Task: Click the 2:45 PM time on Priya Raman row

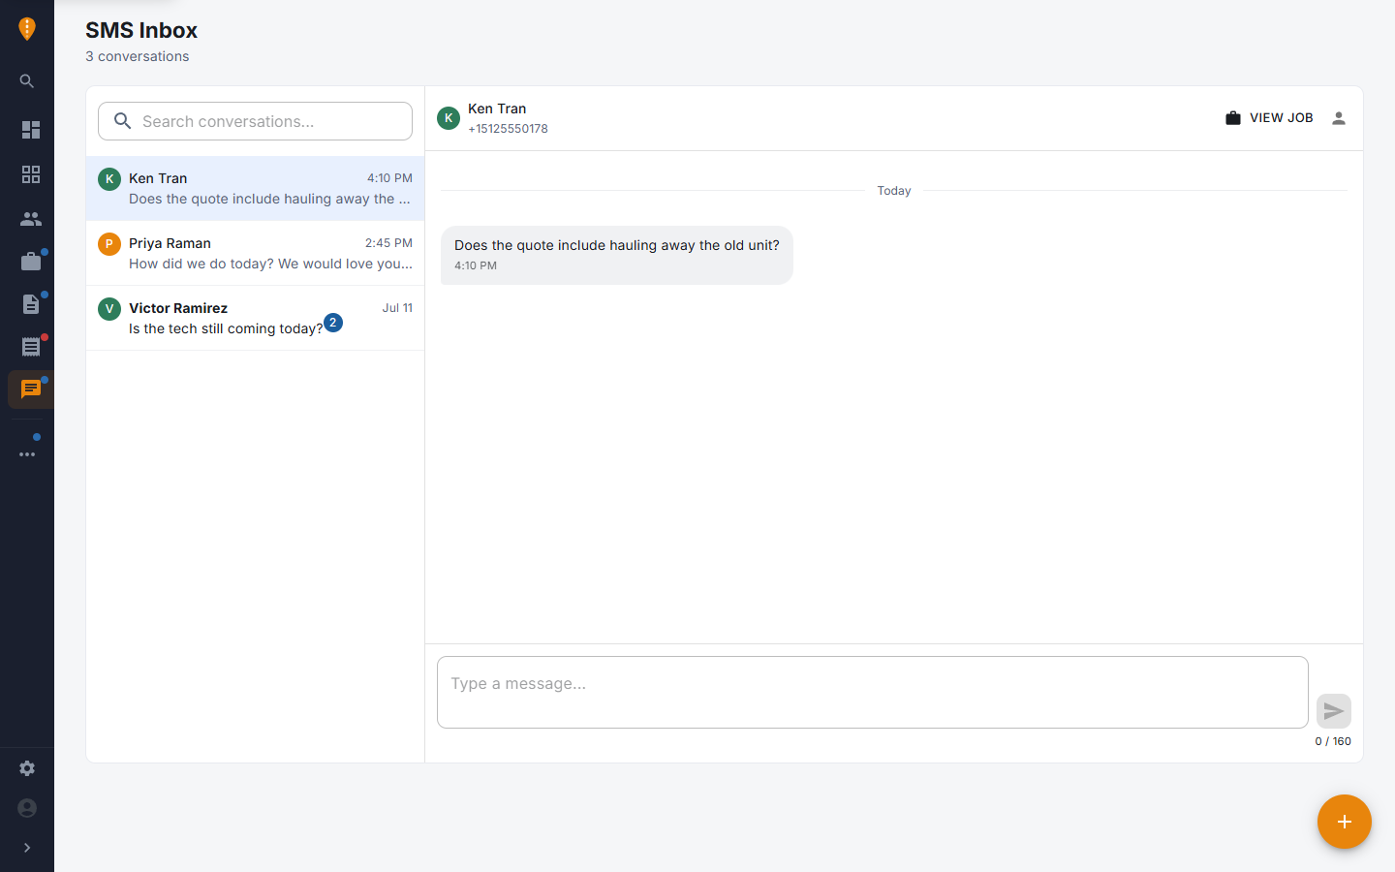Action: [388, 243]
